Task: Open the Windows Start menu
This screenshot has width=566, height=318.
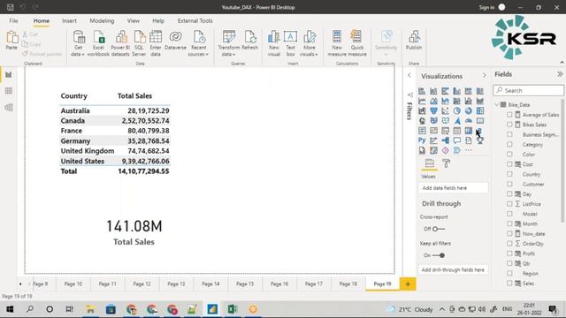Action: [10, 309]
